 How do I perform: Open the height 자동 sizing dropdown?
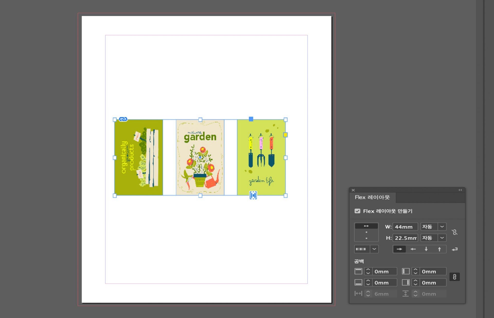click(442, 238)
